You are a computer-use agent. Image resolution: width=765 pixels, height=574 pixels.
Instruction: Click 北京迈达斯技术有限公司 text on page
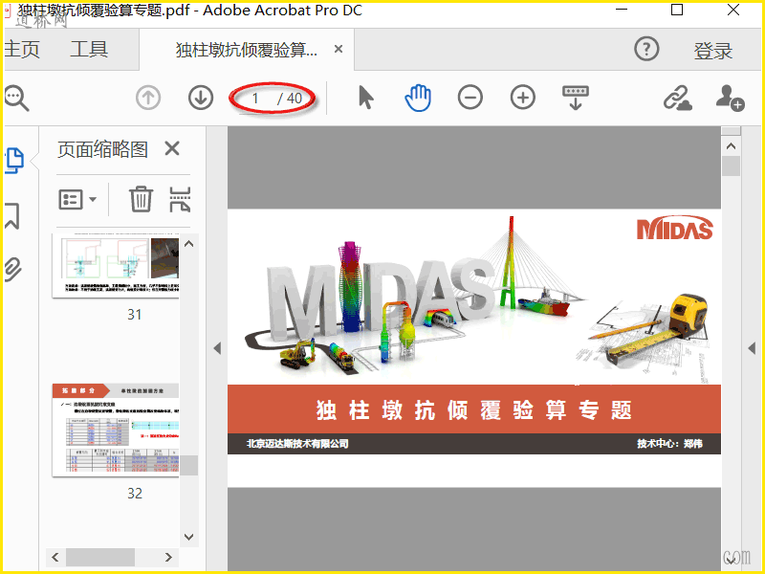[297, 444]
